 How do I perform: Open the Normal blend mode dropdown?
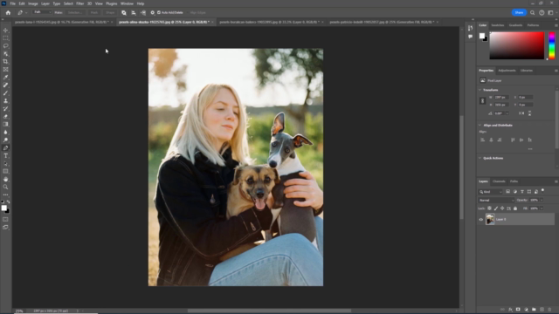496,200
